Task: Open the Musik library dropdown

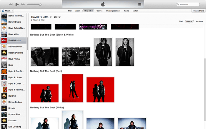Action: [x=7, y=11]
